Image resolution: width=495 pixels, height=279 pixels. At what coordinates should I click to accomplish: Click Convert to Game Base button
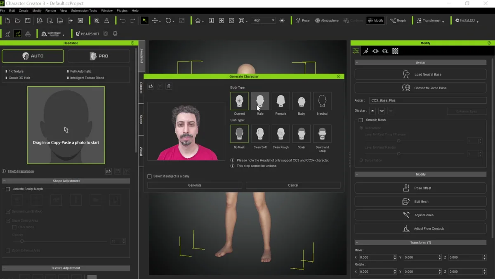coord(420,88)
